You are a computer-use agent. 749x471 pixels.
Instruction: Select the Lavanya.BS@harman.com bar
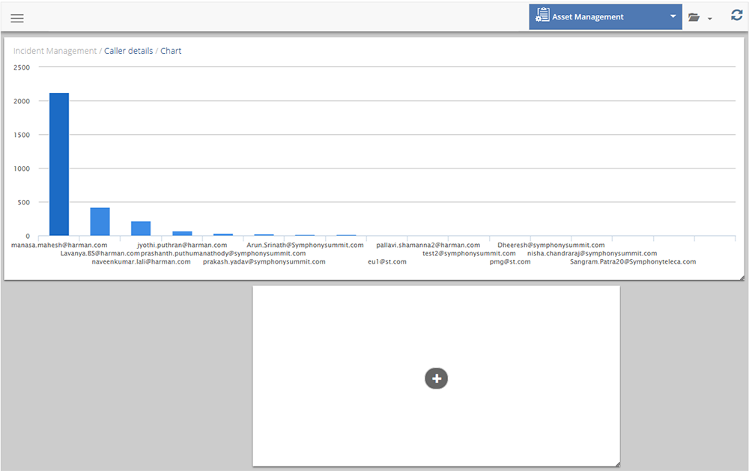click(x=100, y=222)
